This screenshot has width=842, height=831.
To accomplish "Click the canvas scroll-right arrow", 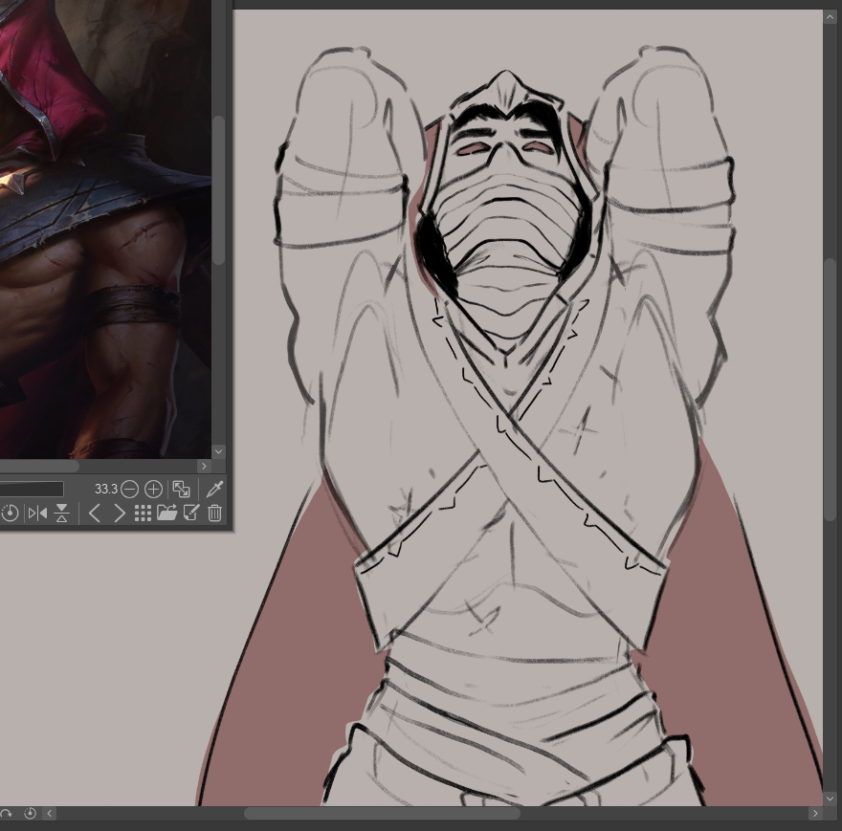I will pos(815,814).
